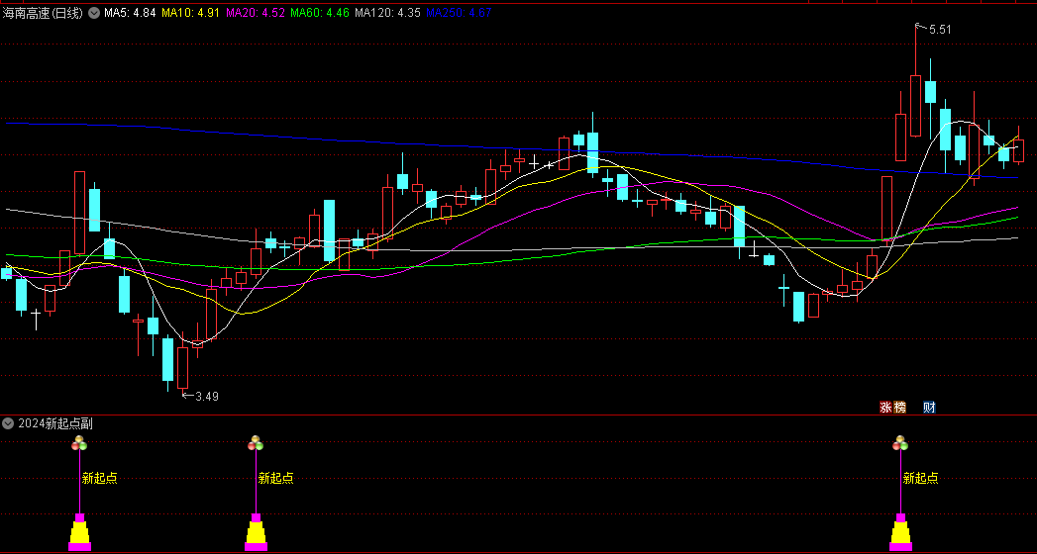Click the first 新起点 signal label

(99, 478)
